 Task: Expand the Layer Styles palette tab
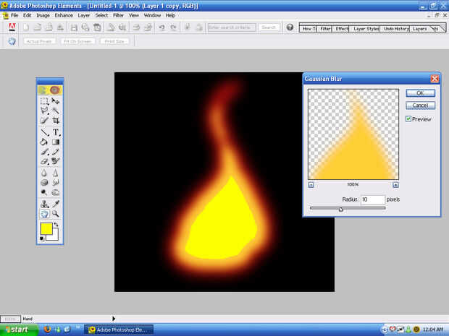[x=366, y=29]
